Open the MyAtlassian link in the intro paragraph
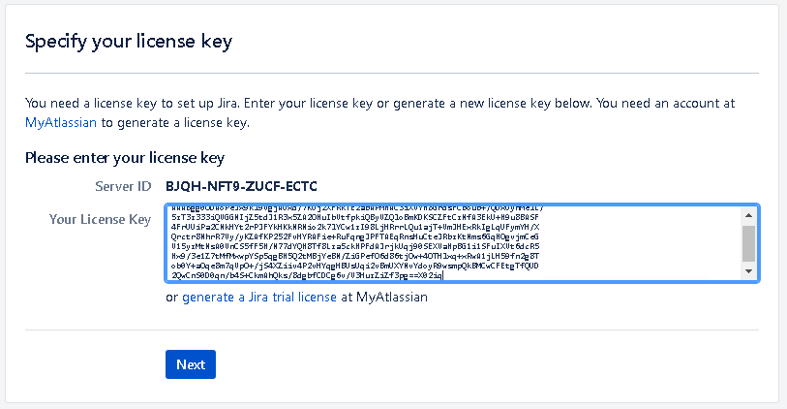This screenshot has height=409, width=787. tap(60, 123)
